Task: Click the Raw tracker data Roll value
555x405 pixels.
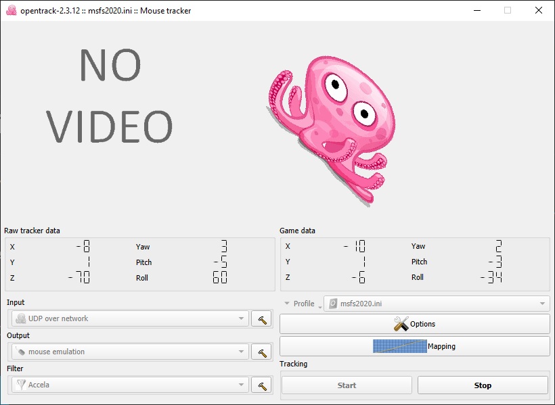Action: point(220,278)
